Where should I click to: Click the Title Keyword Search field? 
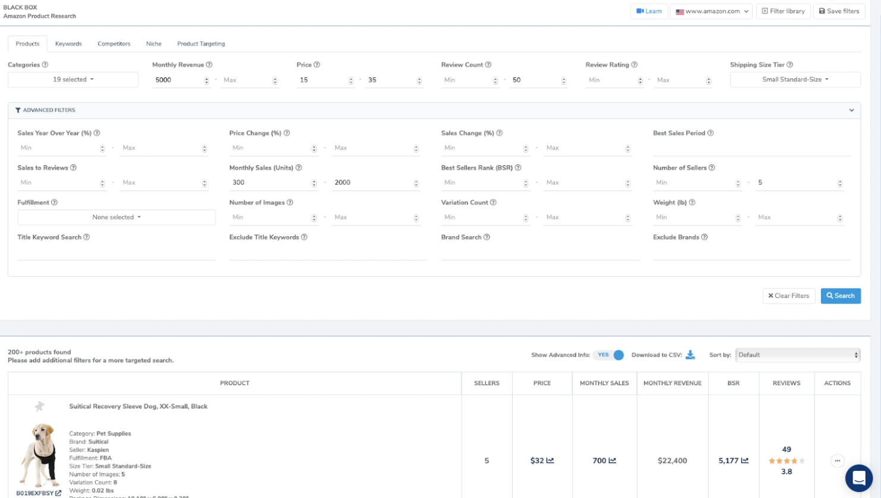pyautogui.click(x=116, y=253)
